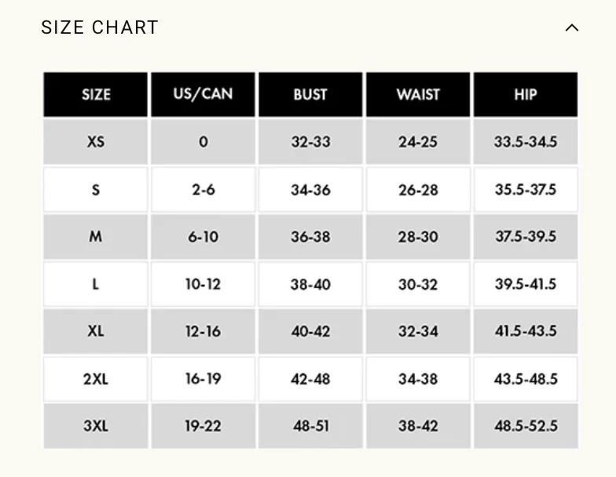Click the BUST column header

310,94
